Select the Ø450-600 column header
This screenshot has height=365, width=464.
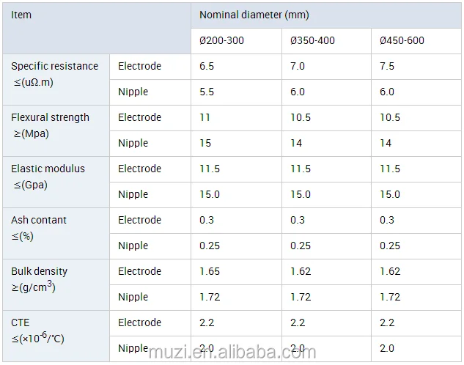[402, 40]
